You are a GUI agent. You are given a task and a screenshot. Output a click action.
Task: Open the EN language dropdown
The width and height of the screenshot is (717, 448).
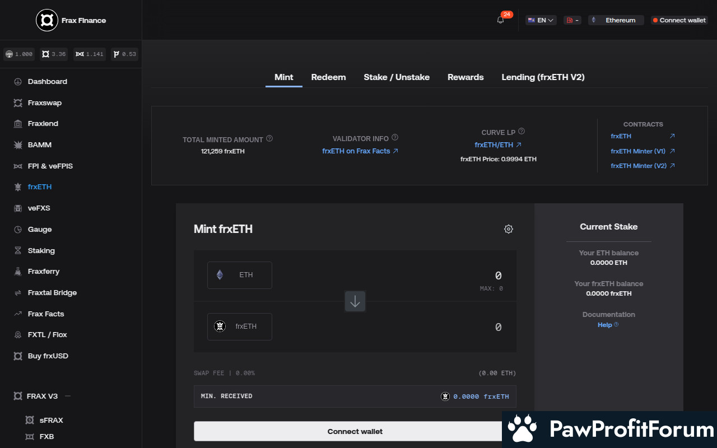click(x=541, y=20)
